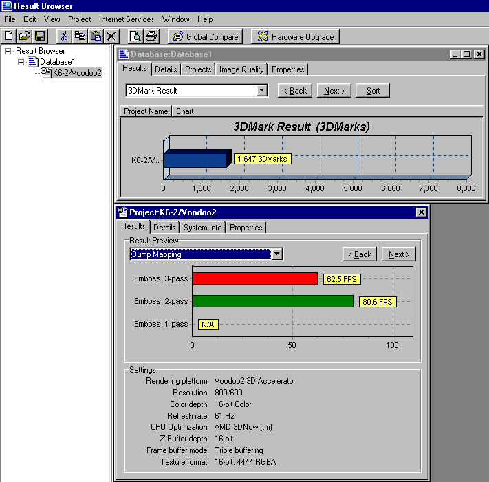This screenshot has height=482, width=489.
Task: Minimize the Database:Database1 window
Action: (x=455, y=54)
